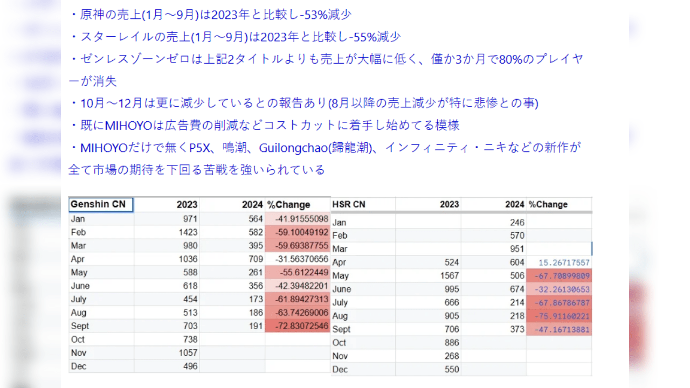Select the selected 'Genshin CN' header cell
690x388 pixels.
point(101,205)
